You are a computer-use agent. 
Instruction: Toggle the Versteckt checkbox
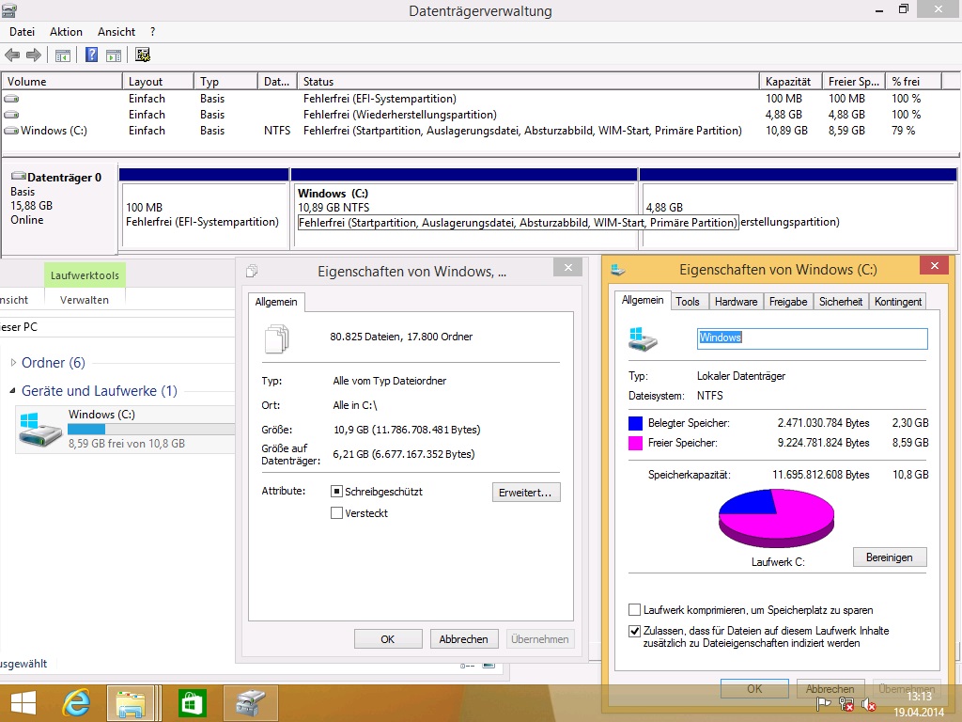[x=336, y=512]
